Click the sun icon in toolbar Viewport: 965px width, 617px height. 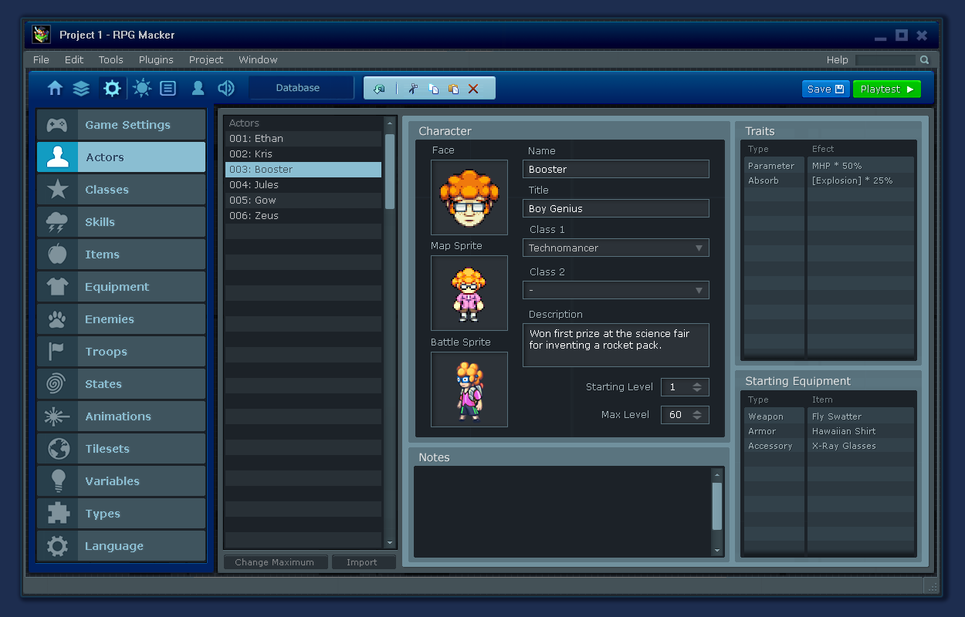tap(142, 88)
